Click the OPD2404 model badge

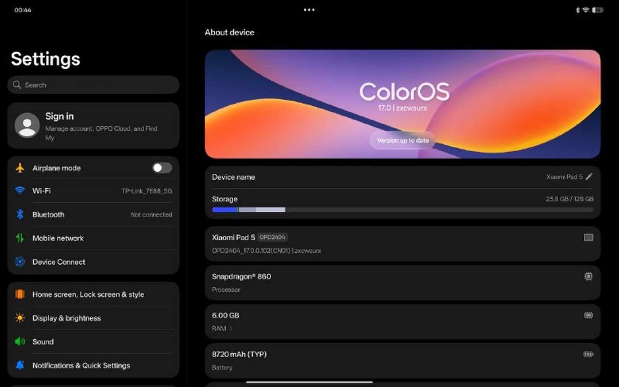tap(272, 237)
